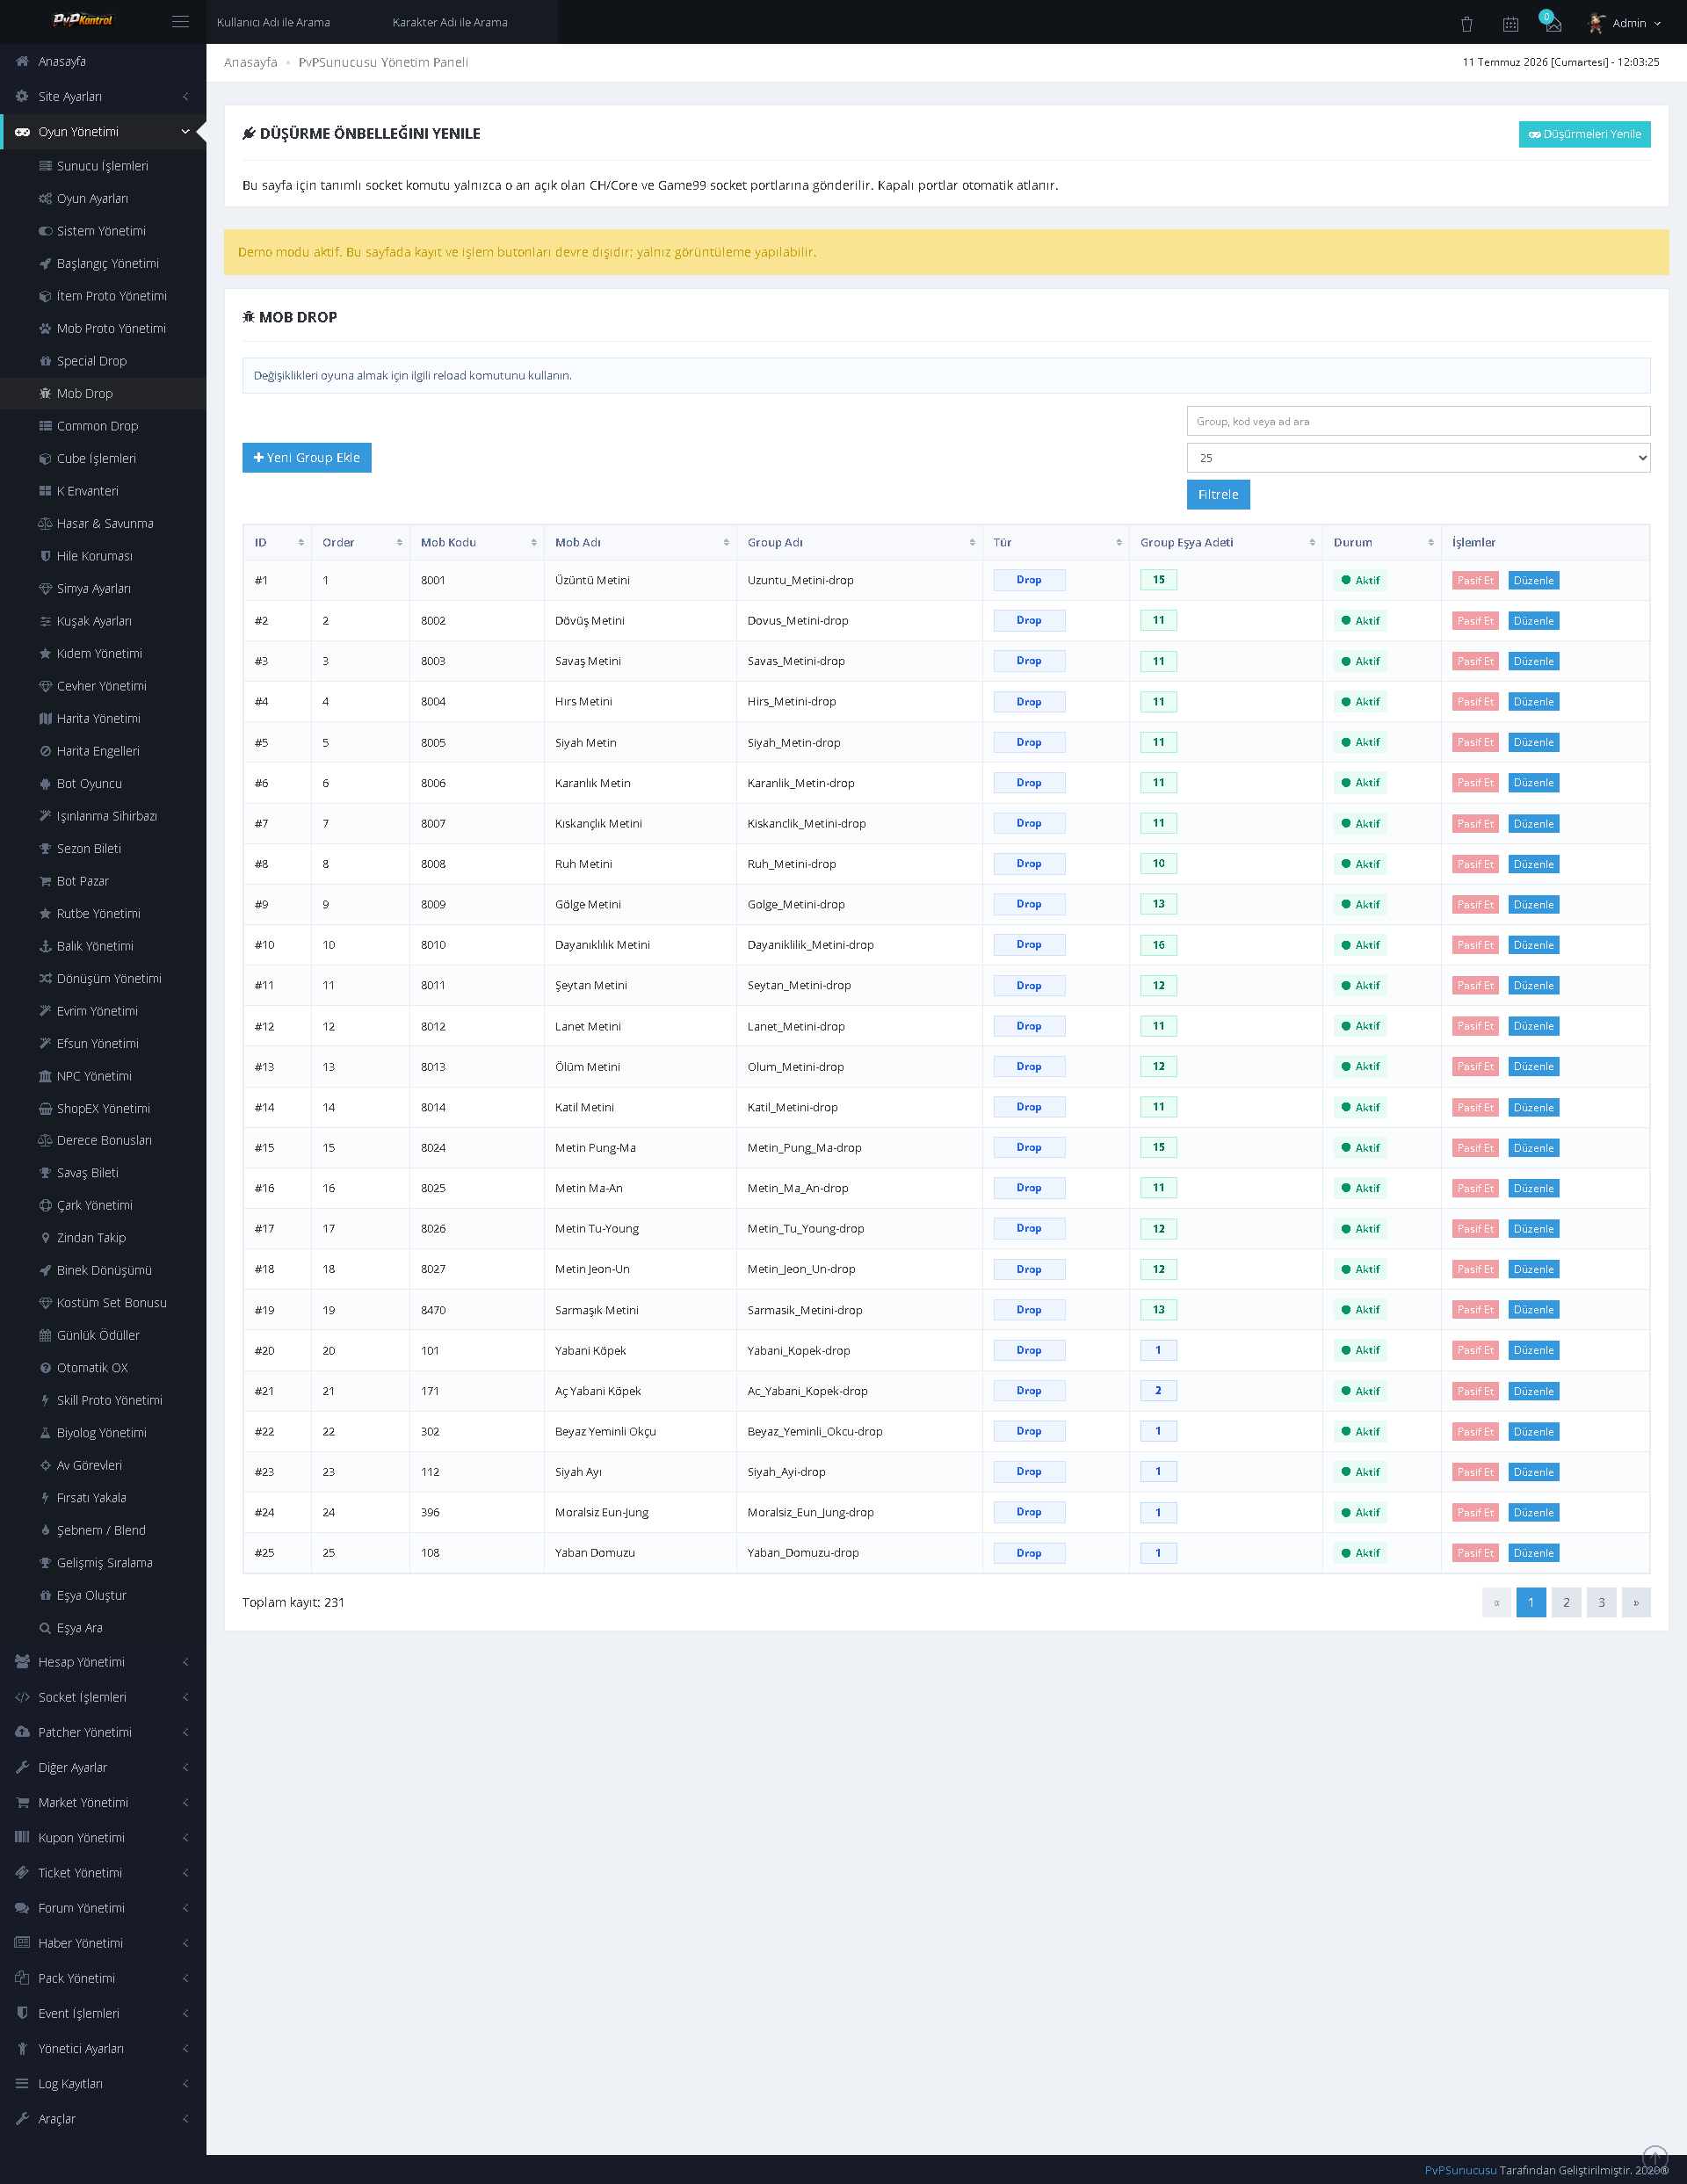Open the mail notifications icon
Screen dimensions: 1687x2184
pos(1552,23)
